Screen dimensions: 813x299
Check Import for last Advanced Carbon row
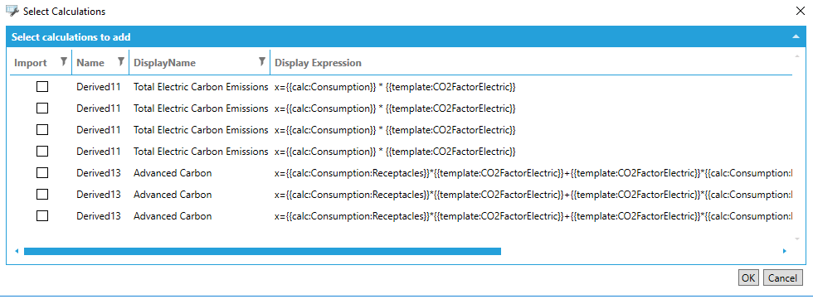(x=42, y=215)
